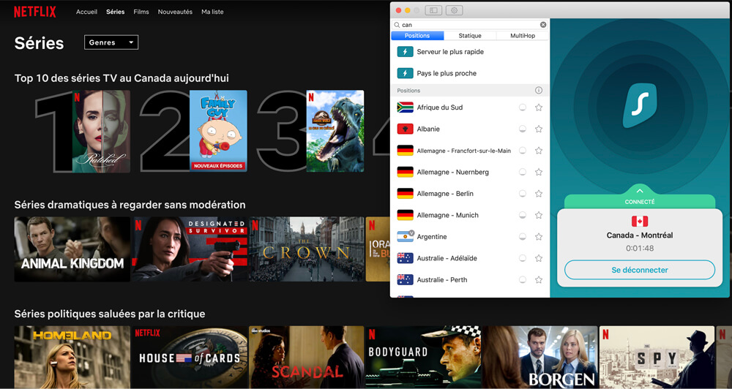Open the Designated Survivor thumbnail
The height and width of the screenshot is (389, 732).
pos(190,249)
